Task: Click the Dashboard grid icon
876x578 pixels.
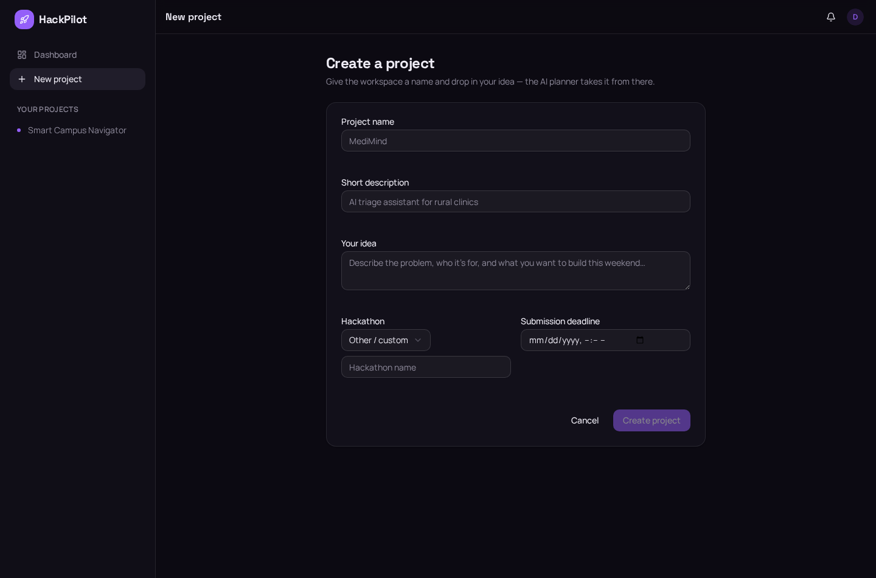Action: click(22, 55)
